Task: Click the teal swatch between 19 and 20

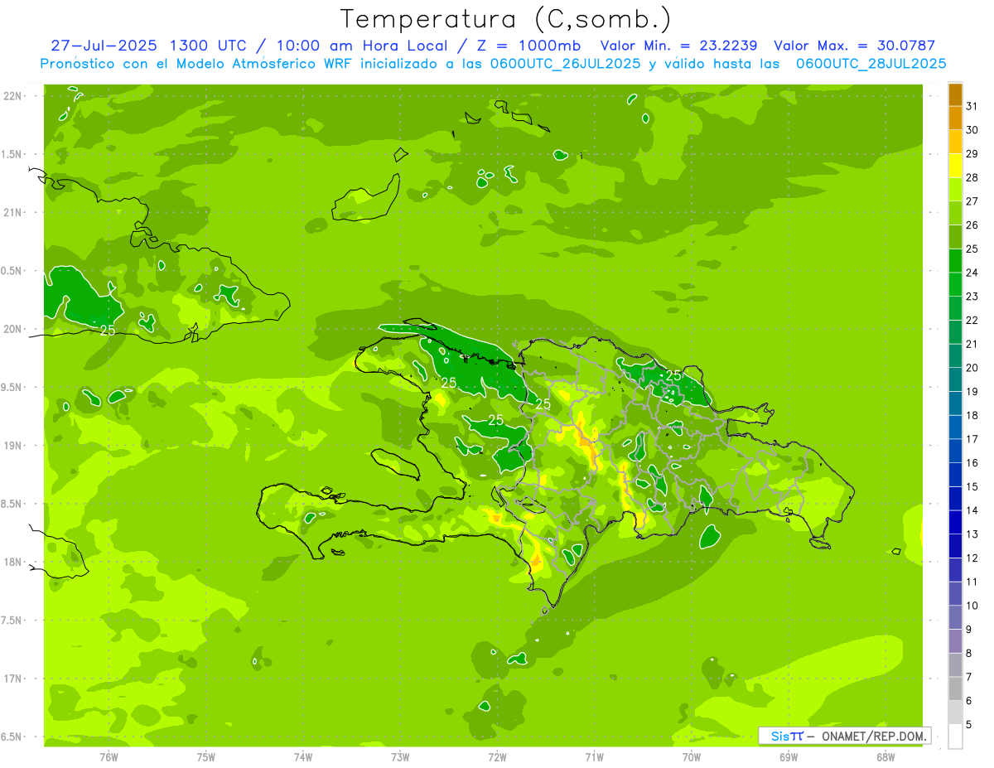Action: (955, 379)
